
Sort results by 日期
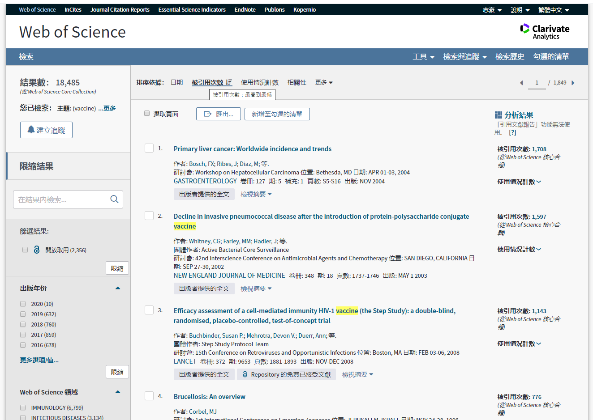(176, 82)
